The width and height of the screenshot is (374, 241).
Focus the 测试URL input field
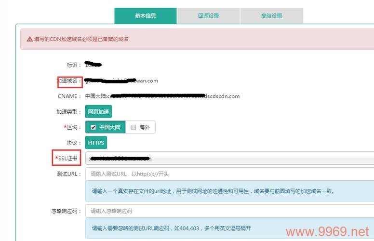coord(229,174)
